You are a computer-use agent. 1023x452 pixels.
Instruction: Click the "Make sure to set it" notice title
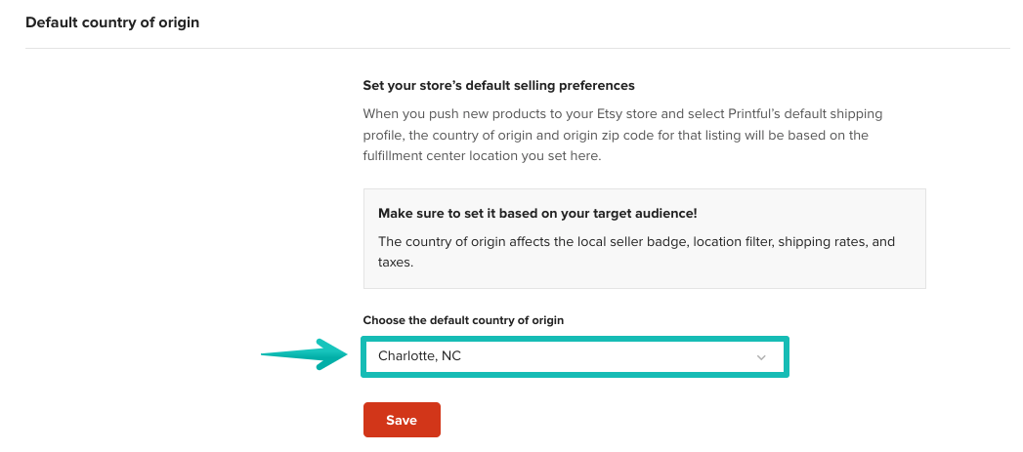[x=537, y=213]
